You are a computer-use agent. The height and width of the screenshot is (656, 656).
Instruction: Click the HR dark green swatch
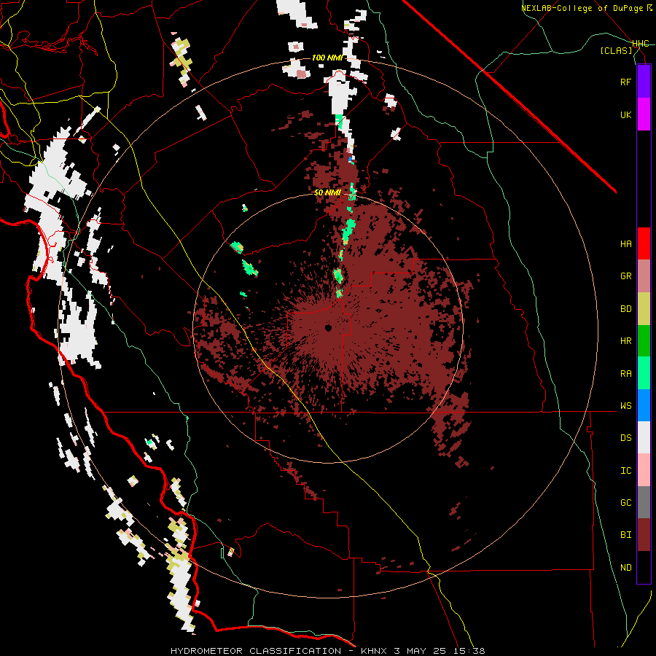(x=644, y=341)
